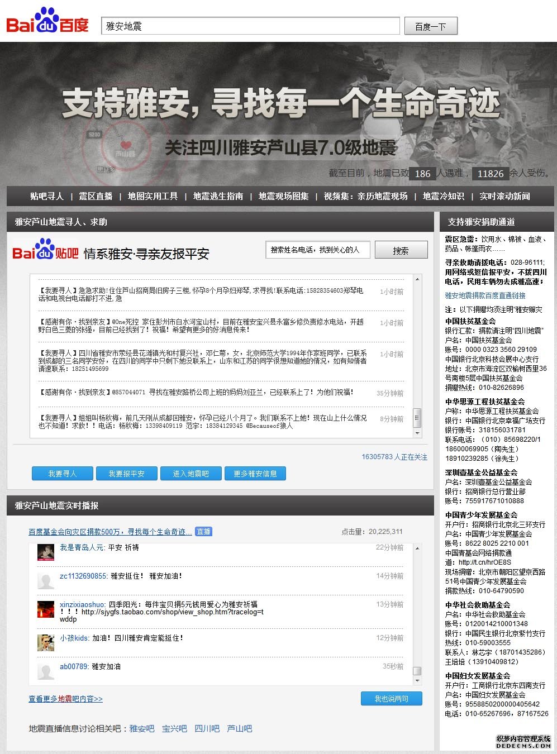This screenshot has height=754, width=557.
Task: Click the 16305783 人正在关注 counter
Action: 394,457
